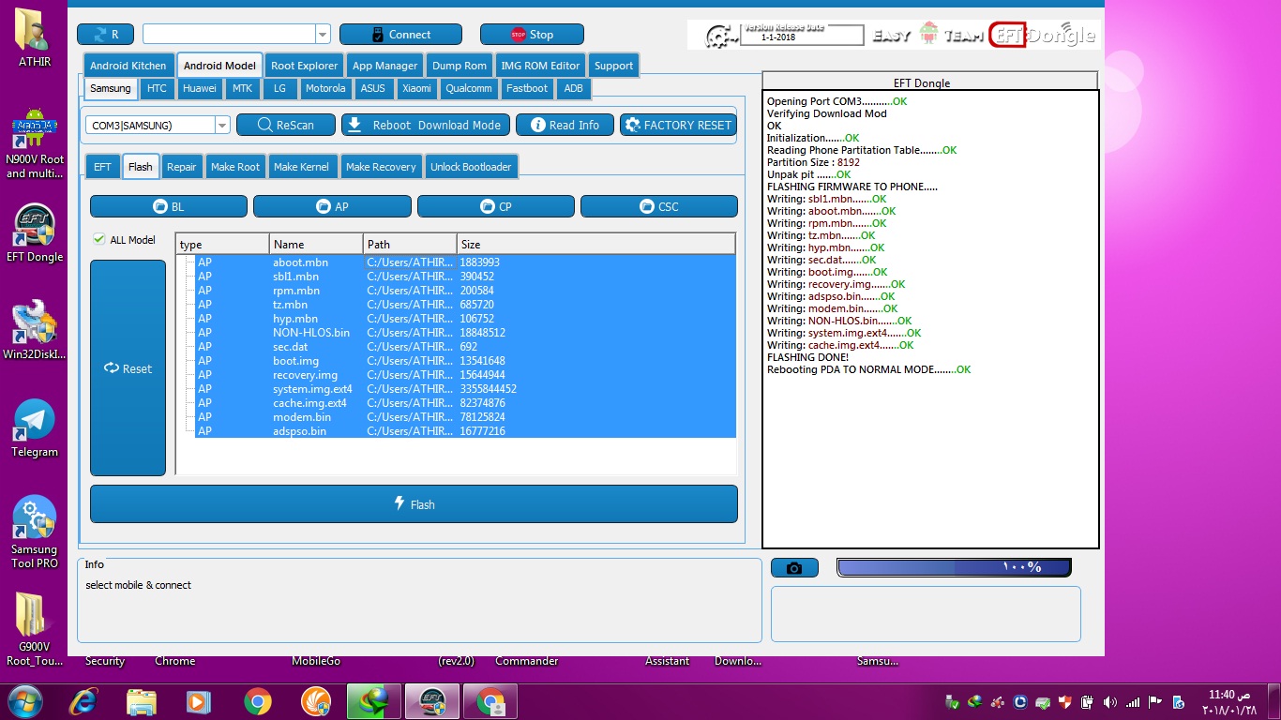
Task: Open the network signal tray icon
Action: tap(1133, 702)
